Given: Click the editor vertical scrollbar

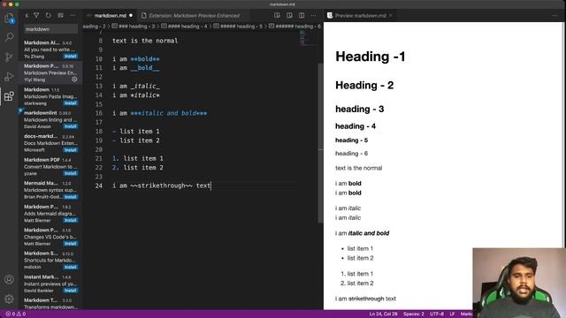Looking at the screenshot, I should point(320,143).
